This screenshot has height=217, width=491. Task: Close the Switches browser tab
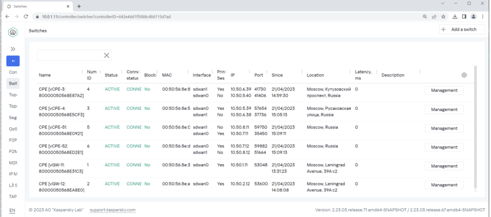[68, 6]
